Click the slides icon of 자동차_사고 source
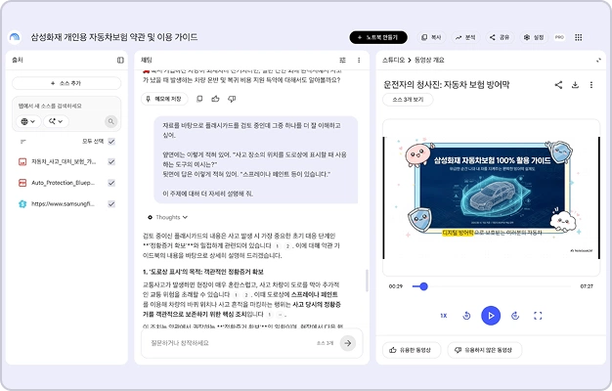Screen dimensions: 612x391 tap(22, 161)
